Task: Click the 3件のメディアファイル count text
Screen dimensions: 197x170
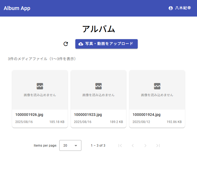Action: [43, 59]
